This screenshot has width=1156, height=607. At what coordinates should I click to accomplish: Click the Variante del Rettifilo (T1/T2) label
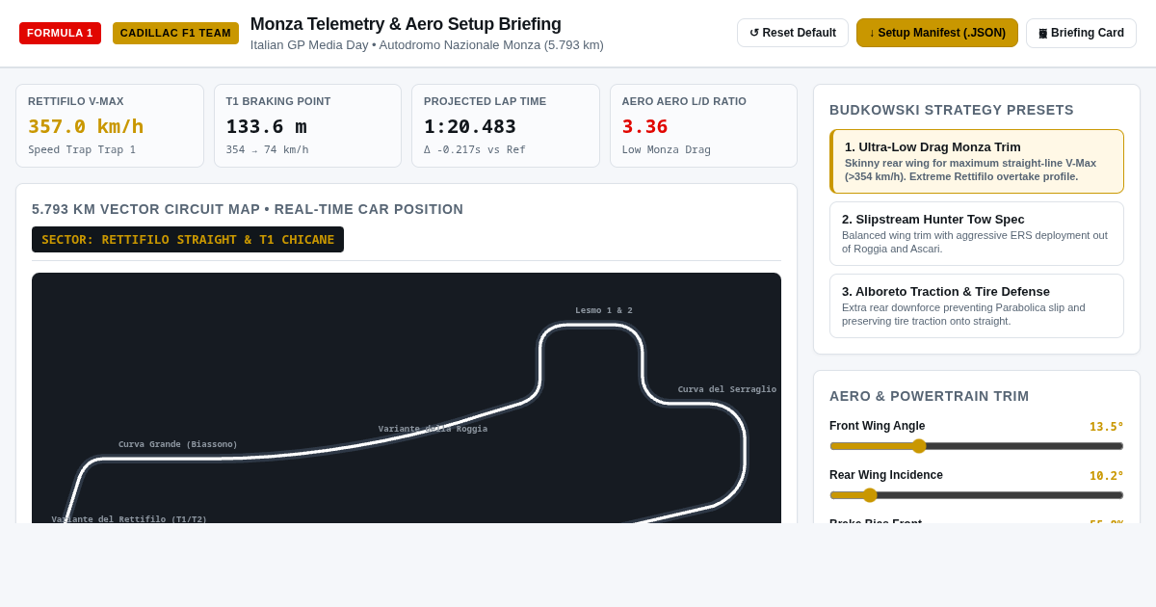tap(129, 518)
